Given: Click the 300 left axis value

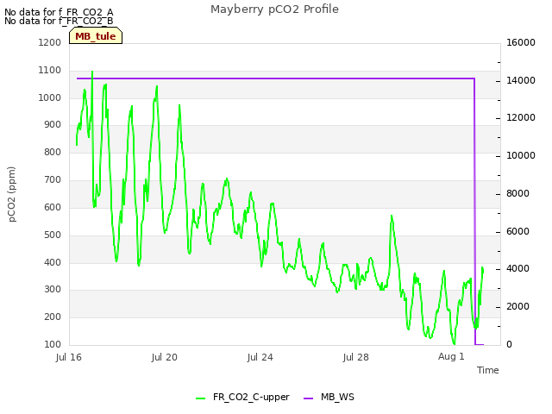Looking at the screenshot, I should click(53, 290).
